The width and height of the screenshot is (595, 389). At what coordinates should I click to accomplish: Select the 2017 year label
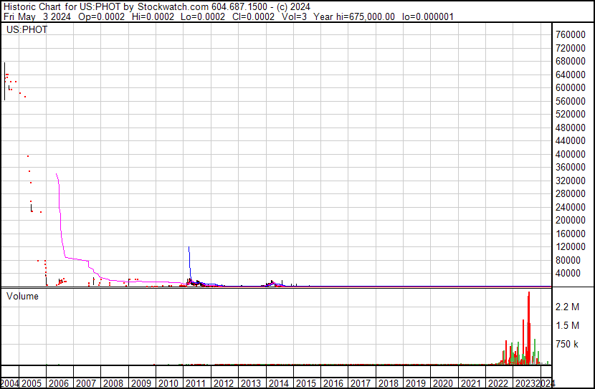coord(361,383)
